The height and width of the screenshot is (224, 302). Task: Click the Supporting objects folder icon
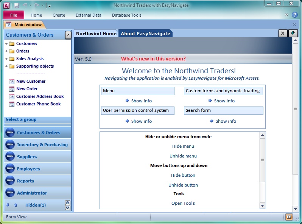click(12, 66)
